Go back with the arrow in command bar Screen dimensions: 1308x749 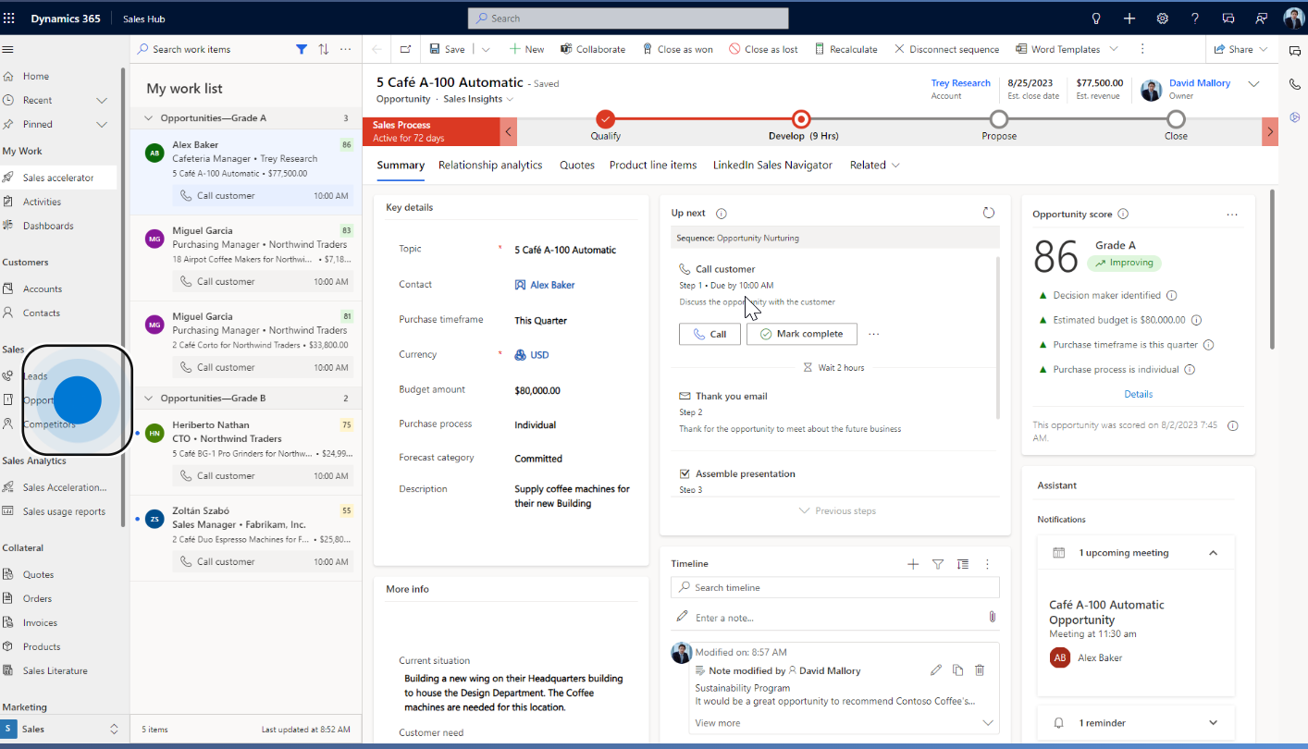tap(376, 49)
